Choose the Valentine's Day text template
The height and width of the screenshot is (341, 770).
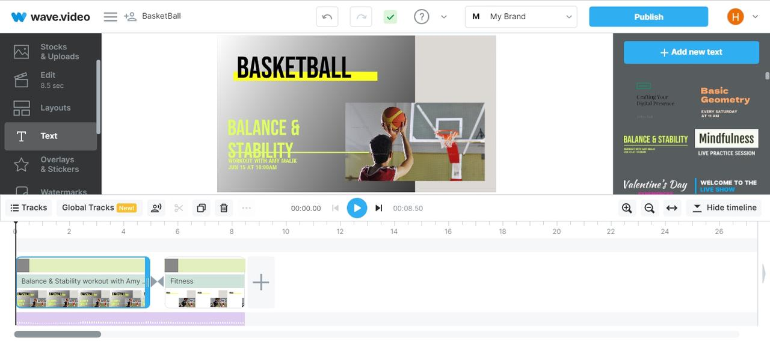point(656,185)
